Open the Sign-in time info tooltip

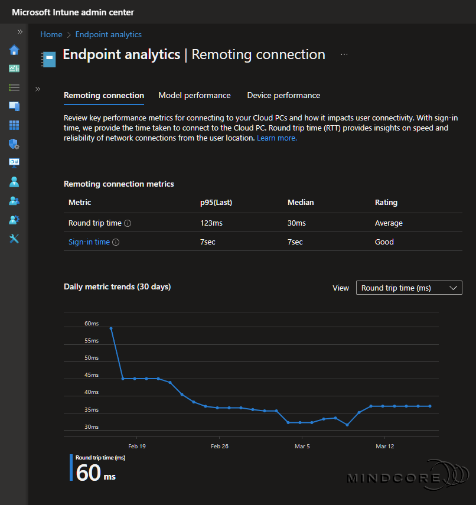pos(116,242)
